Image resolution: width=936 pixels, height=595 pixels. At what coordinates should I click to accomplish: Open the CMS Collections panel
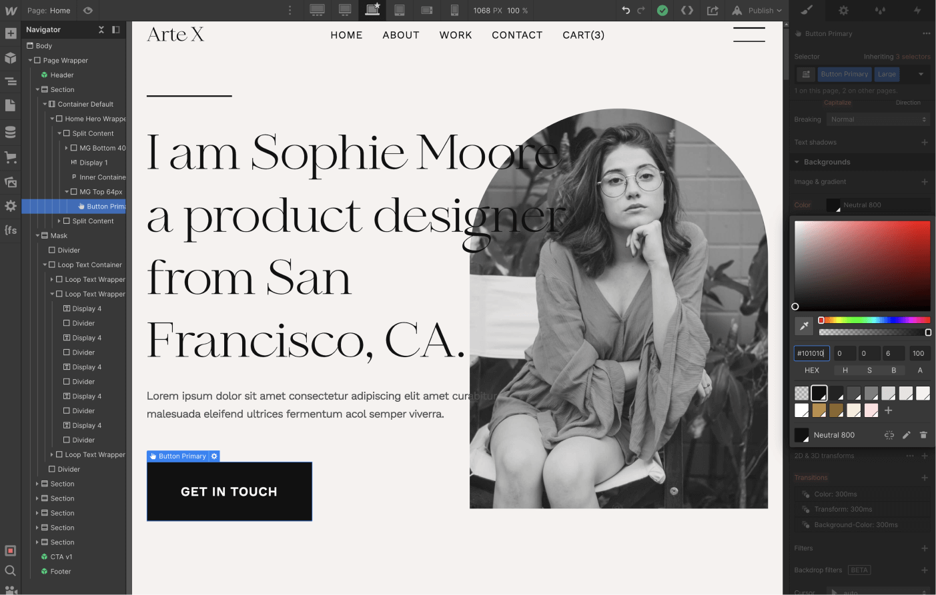(x=10, y=131)
